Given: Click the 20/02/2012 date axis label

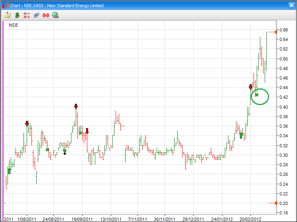Looking at the screenshot, I should (x=250, y=219).
